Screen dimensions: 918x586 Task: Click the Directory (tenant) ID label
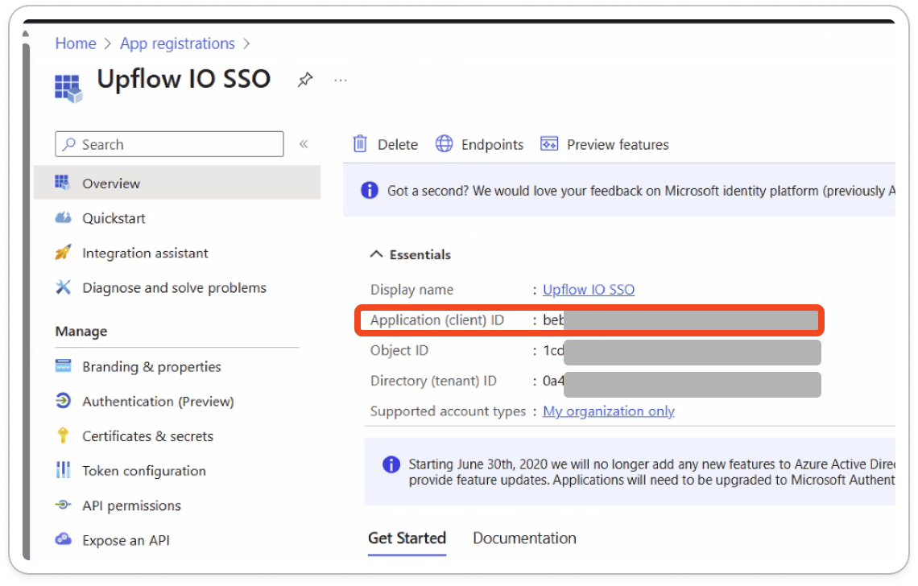point(433,381)
